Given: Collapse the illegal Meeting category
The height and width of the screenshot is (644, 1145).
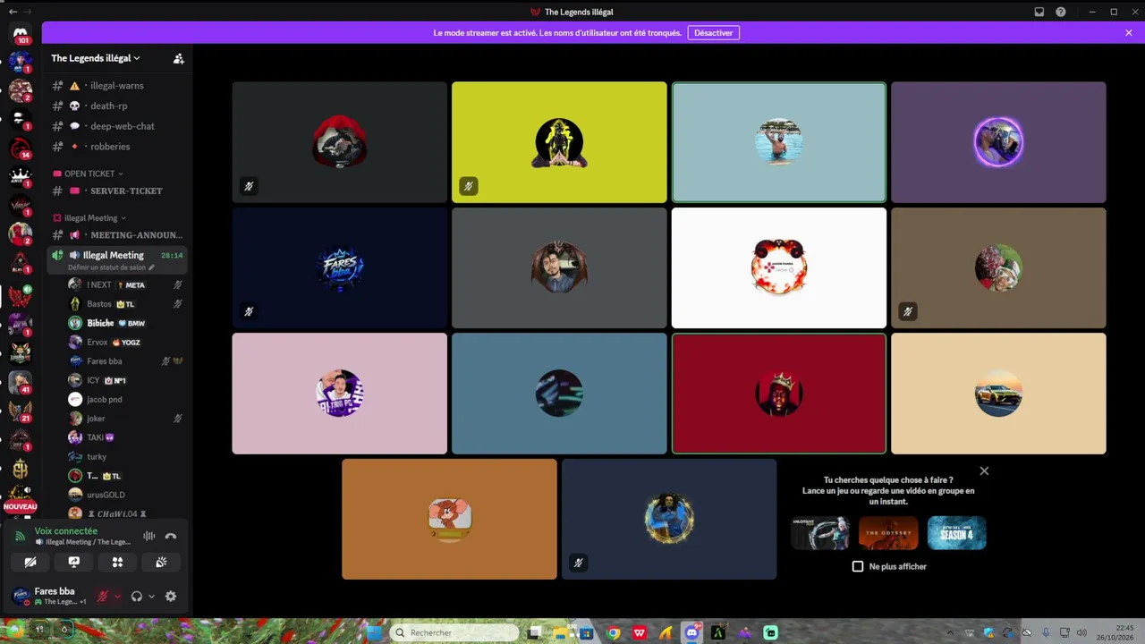Looking at the screenshot, I should (89, 217).
